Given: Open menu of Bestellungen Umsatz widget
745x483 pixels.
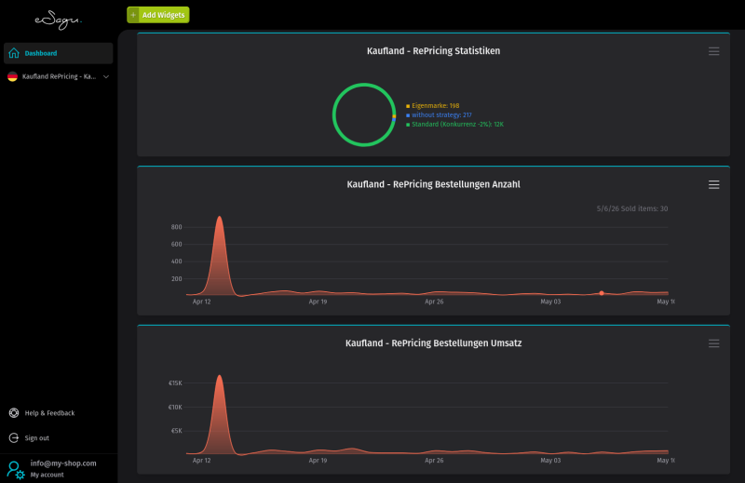Looking at the screenshot, I should (x=713, y=343).
